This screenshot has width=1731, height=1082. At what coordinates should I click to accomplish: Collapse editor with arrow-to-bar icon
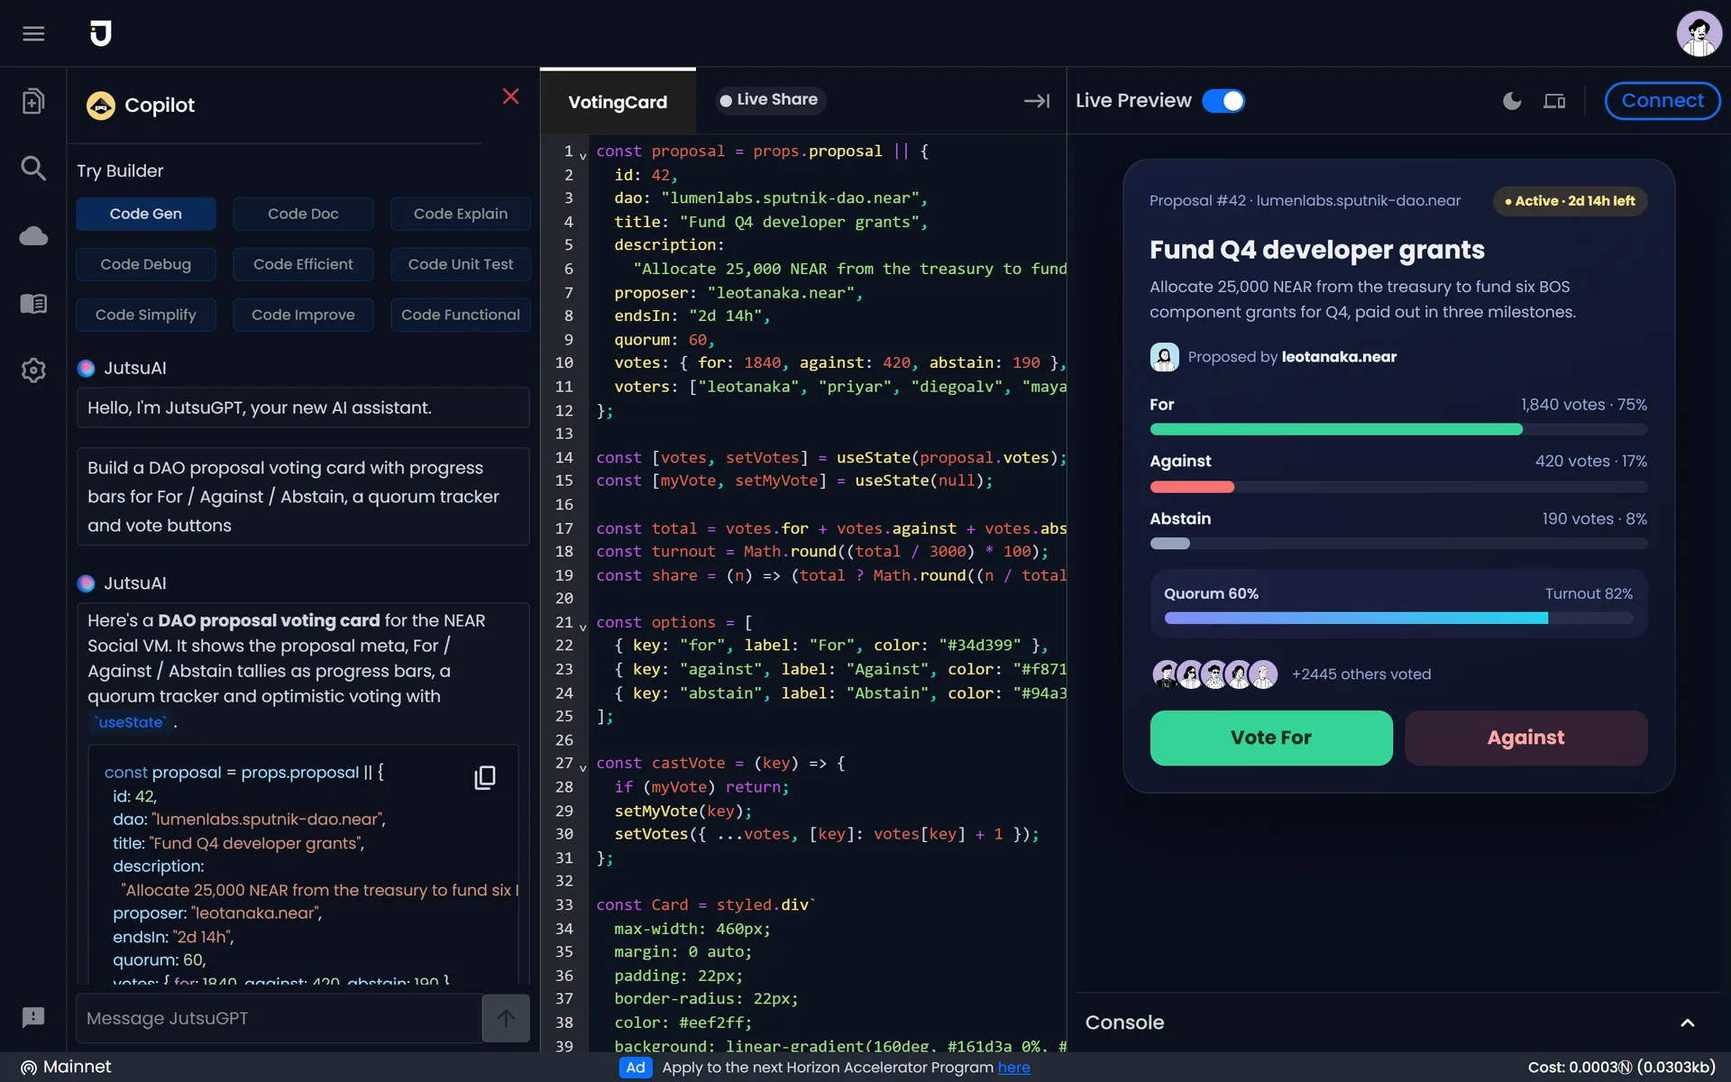coord(1037,101)
